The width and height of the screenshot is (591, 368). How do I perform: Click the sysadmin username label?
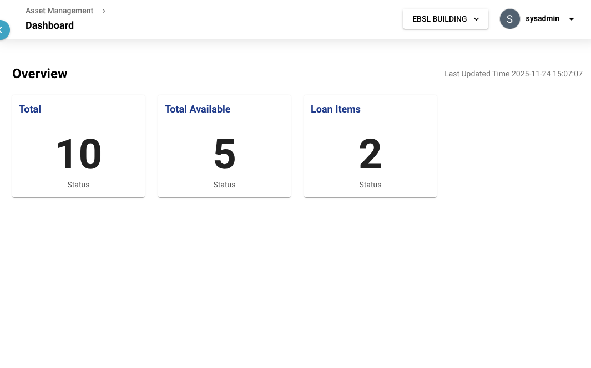coord(542,18)
